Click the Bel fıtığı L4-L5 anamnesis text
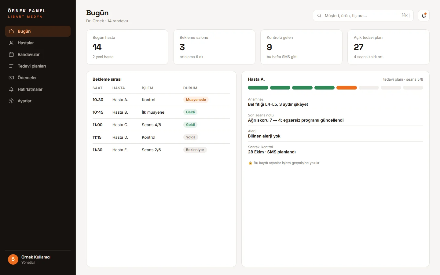This screenshot has height=275, width=440. pyautogui.click(x=278, y=104)
